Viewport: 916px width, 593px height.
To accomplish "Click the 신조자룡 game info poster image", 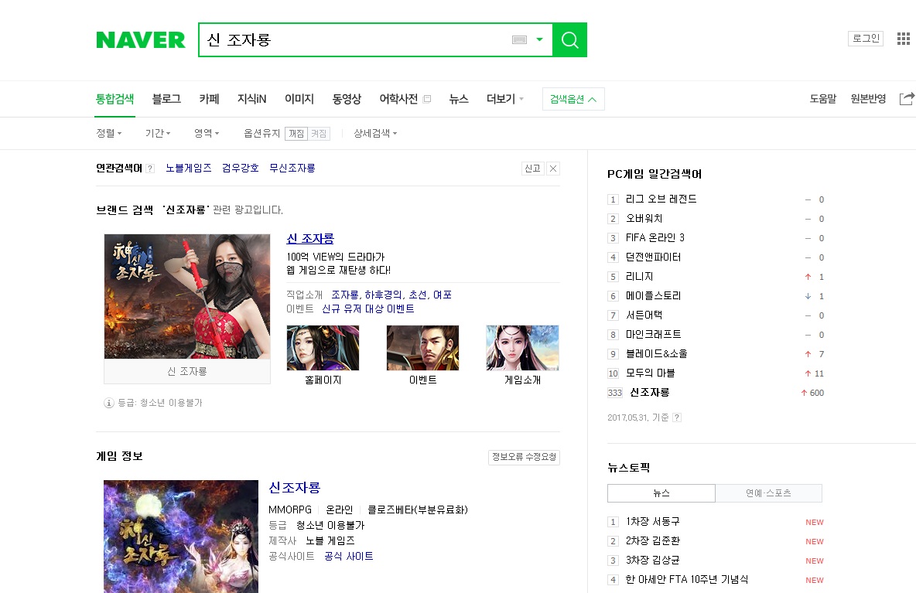I will (x=181, y=537).
